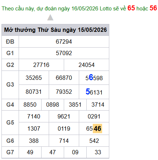Click the red predicted number 65

(131, 8)
